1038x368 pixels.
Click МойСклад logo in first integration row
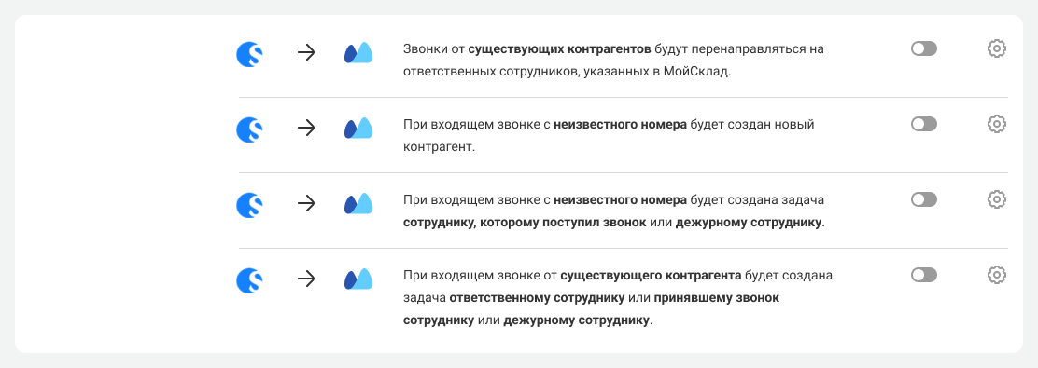tap(358, 53)
